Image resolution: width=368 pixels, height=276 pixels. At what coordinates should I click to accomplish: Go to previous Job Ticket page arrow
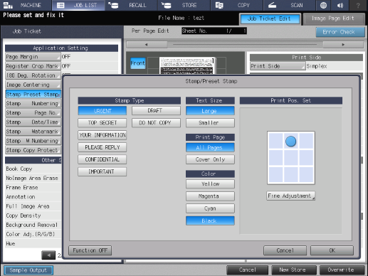(48, 255)
